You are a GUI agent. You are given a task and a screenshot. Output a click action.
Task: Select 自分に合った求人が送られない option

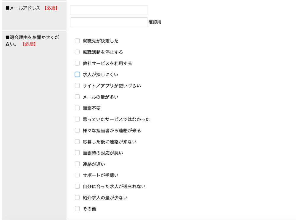[x=77, y=186]
